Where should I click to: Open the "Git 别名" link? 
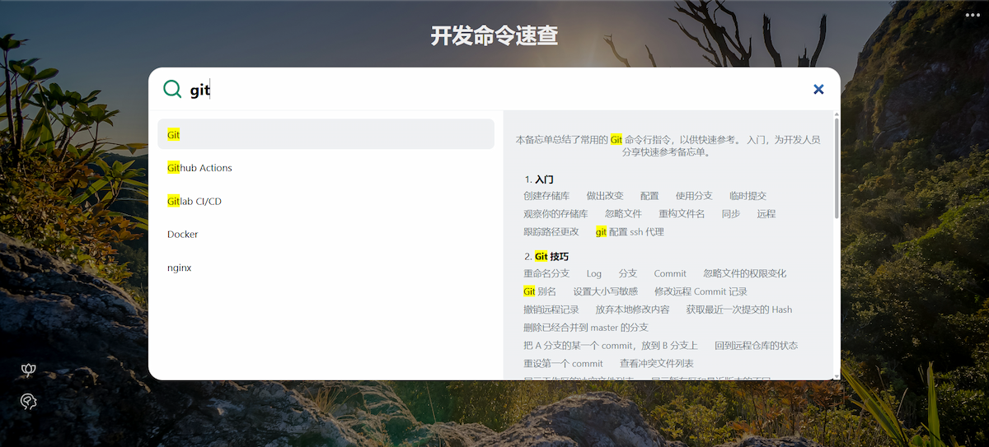click(540, 291)
